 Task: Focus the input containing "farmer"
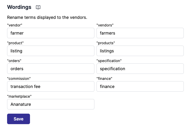(50, 33)
